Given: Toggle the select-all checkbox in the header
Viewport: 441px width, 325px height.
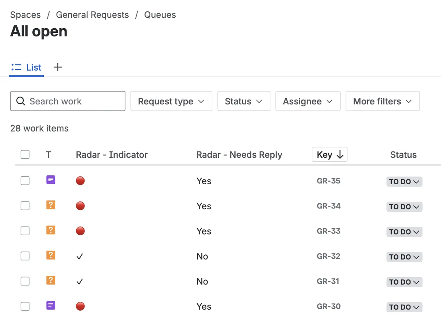Looking at the screenshot, I should [25, 154].
